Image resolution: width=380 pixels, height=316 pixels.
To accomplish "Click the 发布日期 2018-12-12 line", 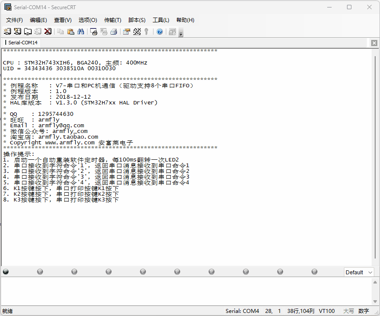I will tap(47, 97).
